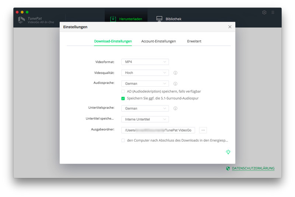Click the info icon beside Untertitelsprache
The height and width of the screenshot is (197, 295).
tap(176, 108)
